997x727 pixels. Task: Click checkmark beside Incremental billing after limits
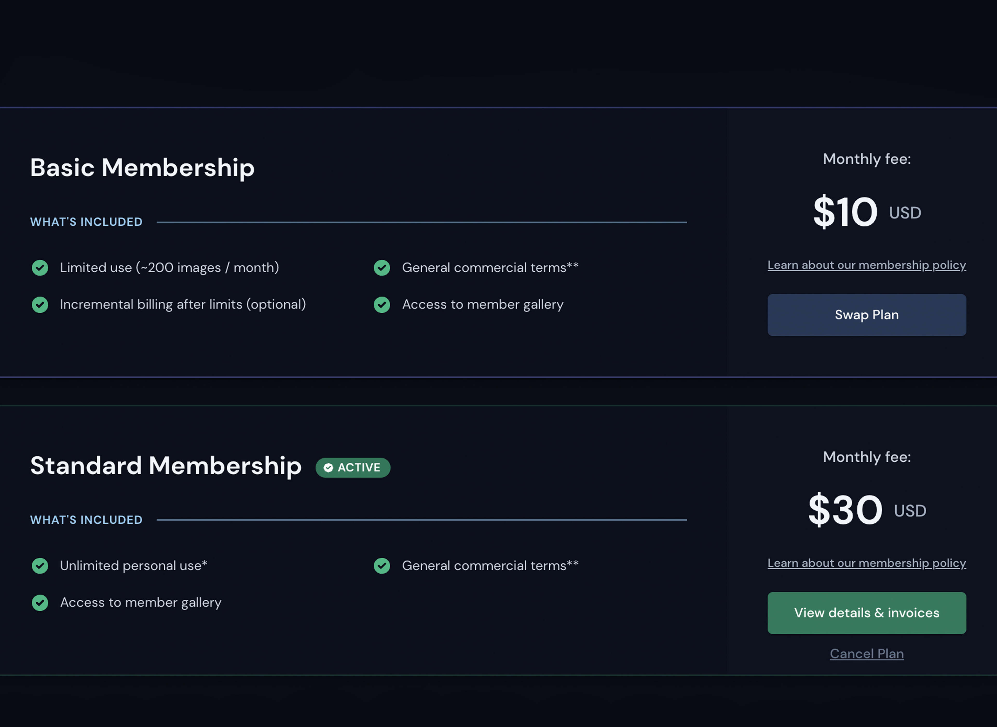pos(40,305)
